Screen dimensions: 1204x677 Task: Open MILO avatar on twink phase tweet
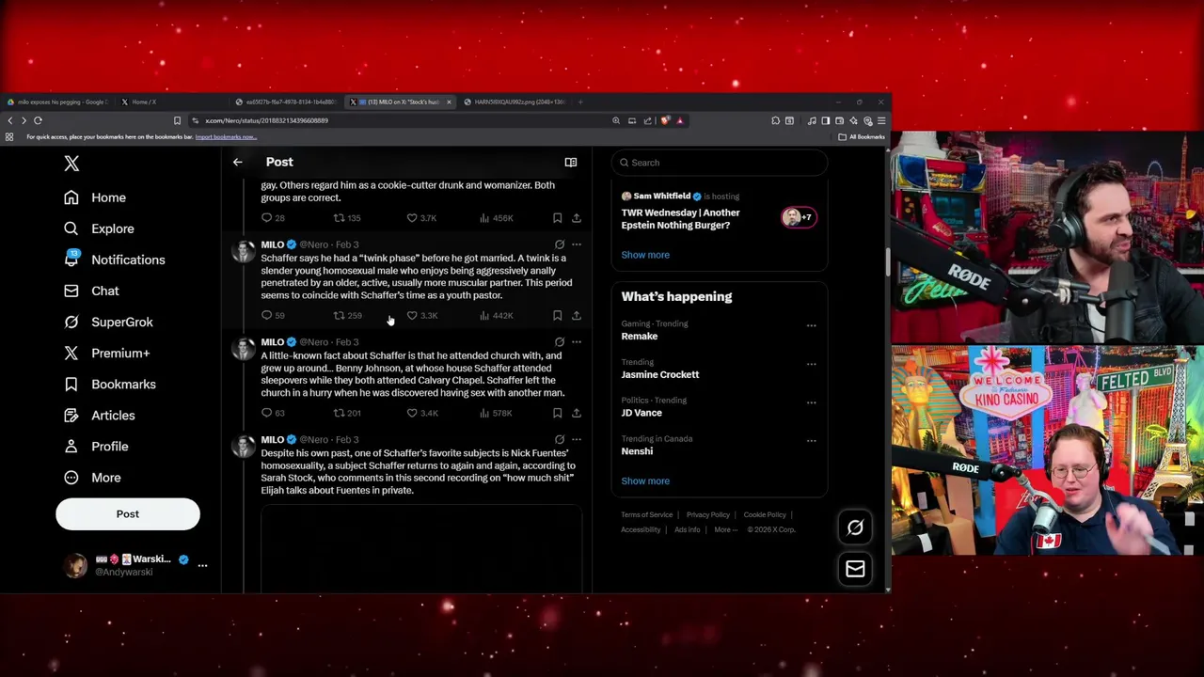coord(244,251)
